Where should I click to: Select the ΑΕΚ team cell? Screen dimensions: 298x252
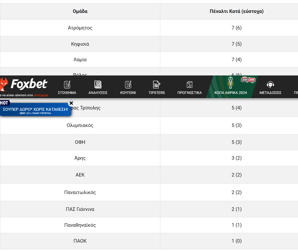[80, 175]
